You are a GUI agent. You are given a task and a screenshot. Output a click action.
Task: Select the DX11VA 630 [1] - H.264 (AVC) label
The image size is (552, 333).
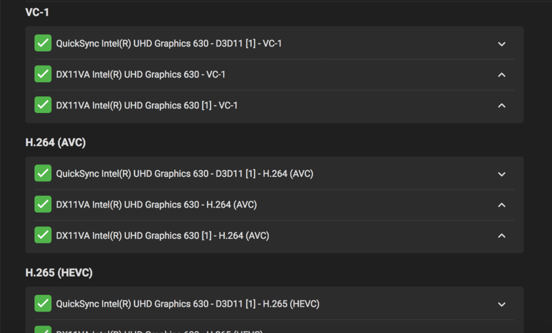[x=162, y=235]
